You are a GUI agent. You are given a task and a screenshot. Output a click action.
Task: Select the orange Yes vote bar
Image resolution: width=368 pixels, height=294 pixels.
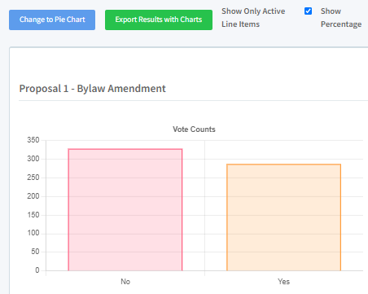pos(283,217)
